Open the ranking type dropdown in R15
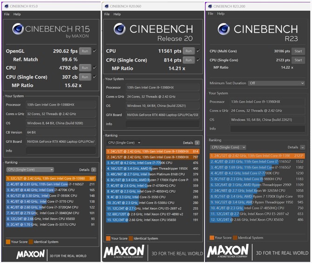The height and width of the screenshot is (263, 312). (30, 170)
